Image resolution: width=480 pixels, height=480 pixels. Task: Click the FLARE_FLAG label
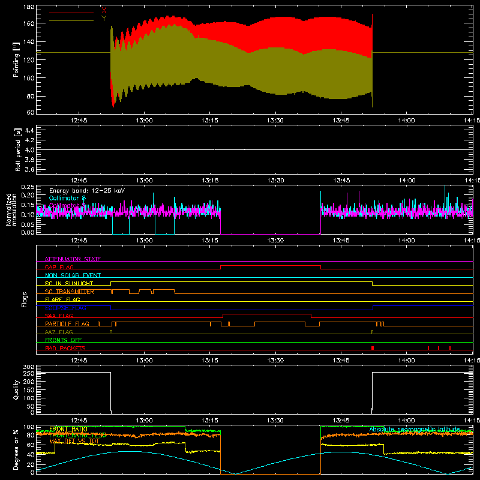[x=62, y=299]
